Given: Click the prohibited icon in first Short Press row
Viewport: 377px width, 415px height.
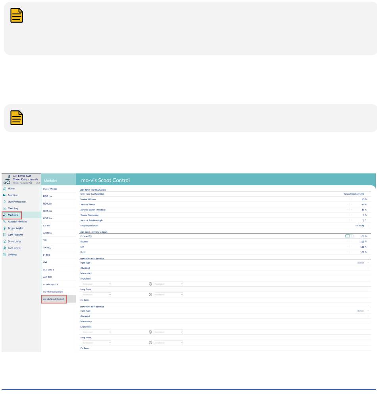Looking at the screenshot, I should click(150, 284).
